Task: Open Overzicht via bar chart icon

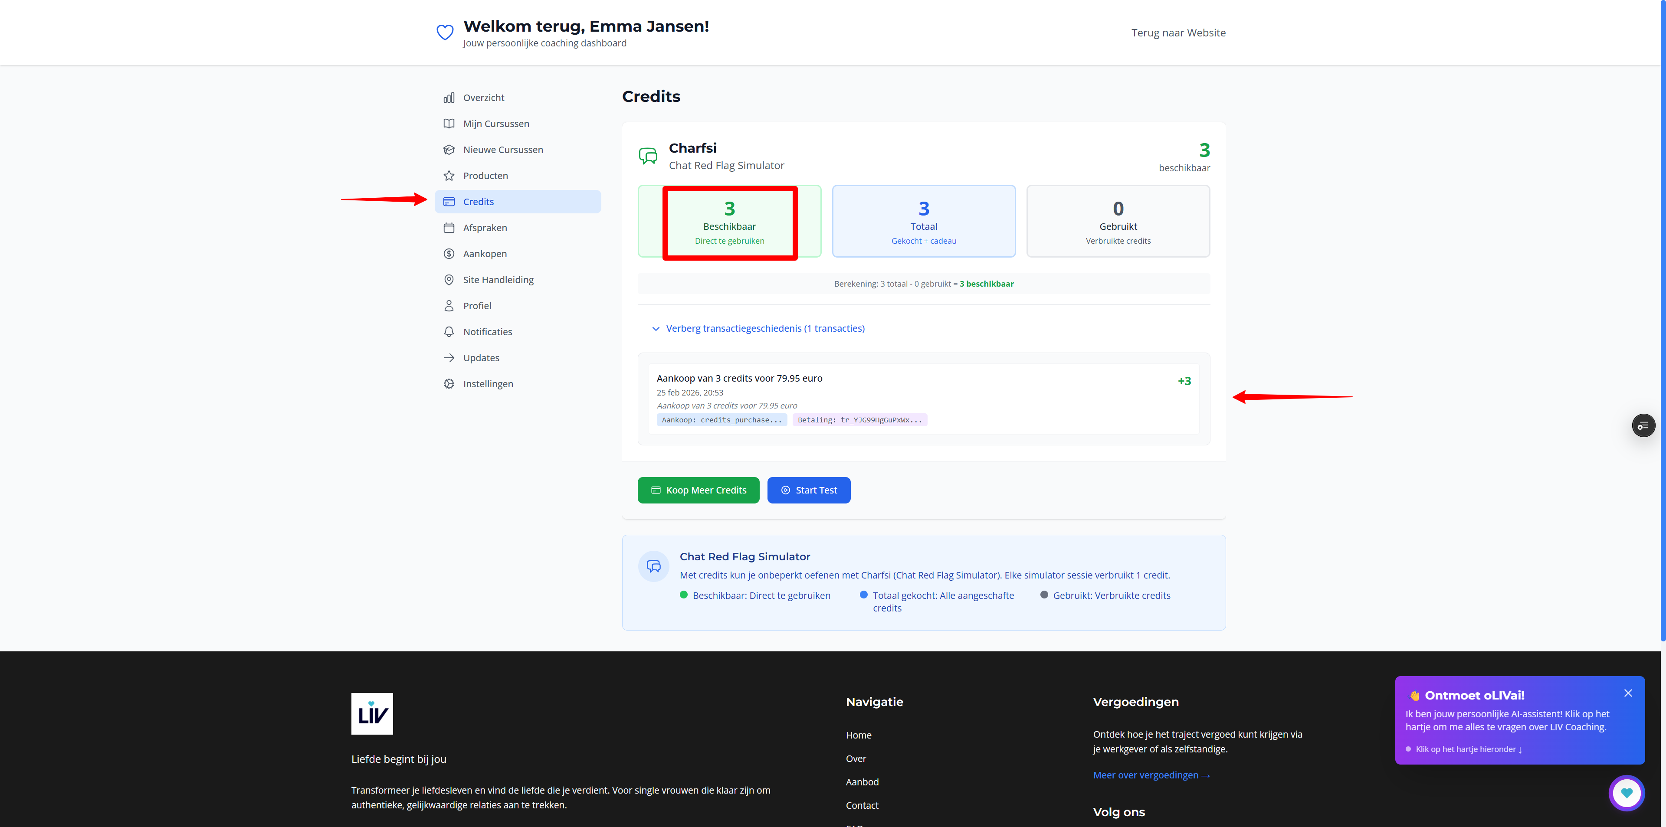Action: pos(449,98)
